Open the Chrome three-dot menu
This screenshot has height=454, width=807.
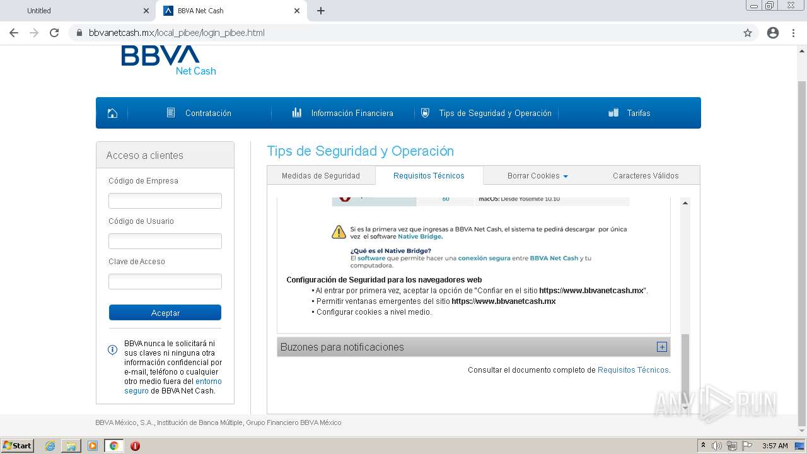point(793,33)
